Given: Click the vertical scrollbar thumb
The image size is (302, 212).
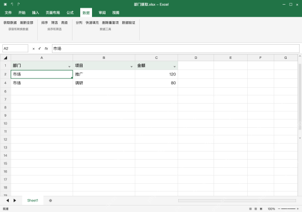Looking at the screenshot, I should tap(300, 97).
